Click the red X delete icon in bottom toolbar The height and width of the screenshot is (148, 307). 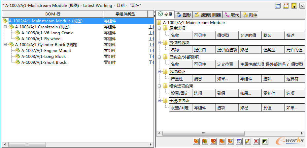click(256, 141)
